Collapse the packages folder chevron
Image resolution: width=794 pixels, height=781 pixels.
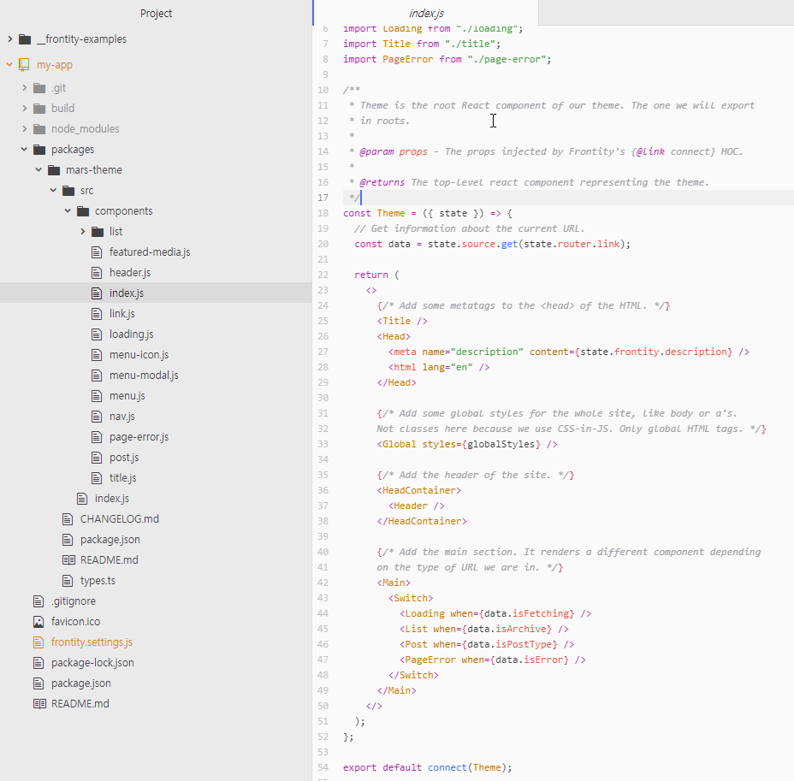pyautogui.click(x=24, y=150)
